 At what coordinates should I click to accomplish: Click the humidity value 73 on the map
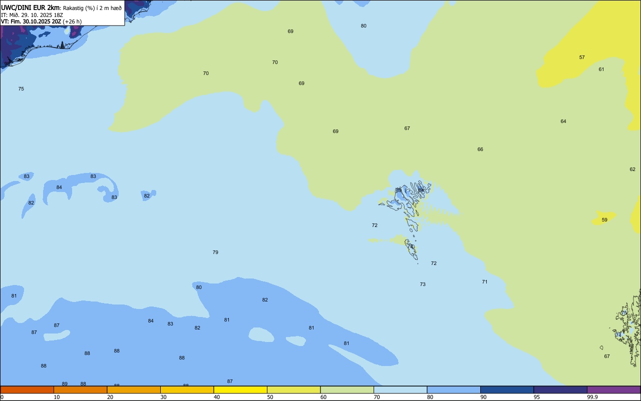coord(423,284)
